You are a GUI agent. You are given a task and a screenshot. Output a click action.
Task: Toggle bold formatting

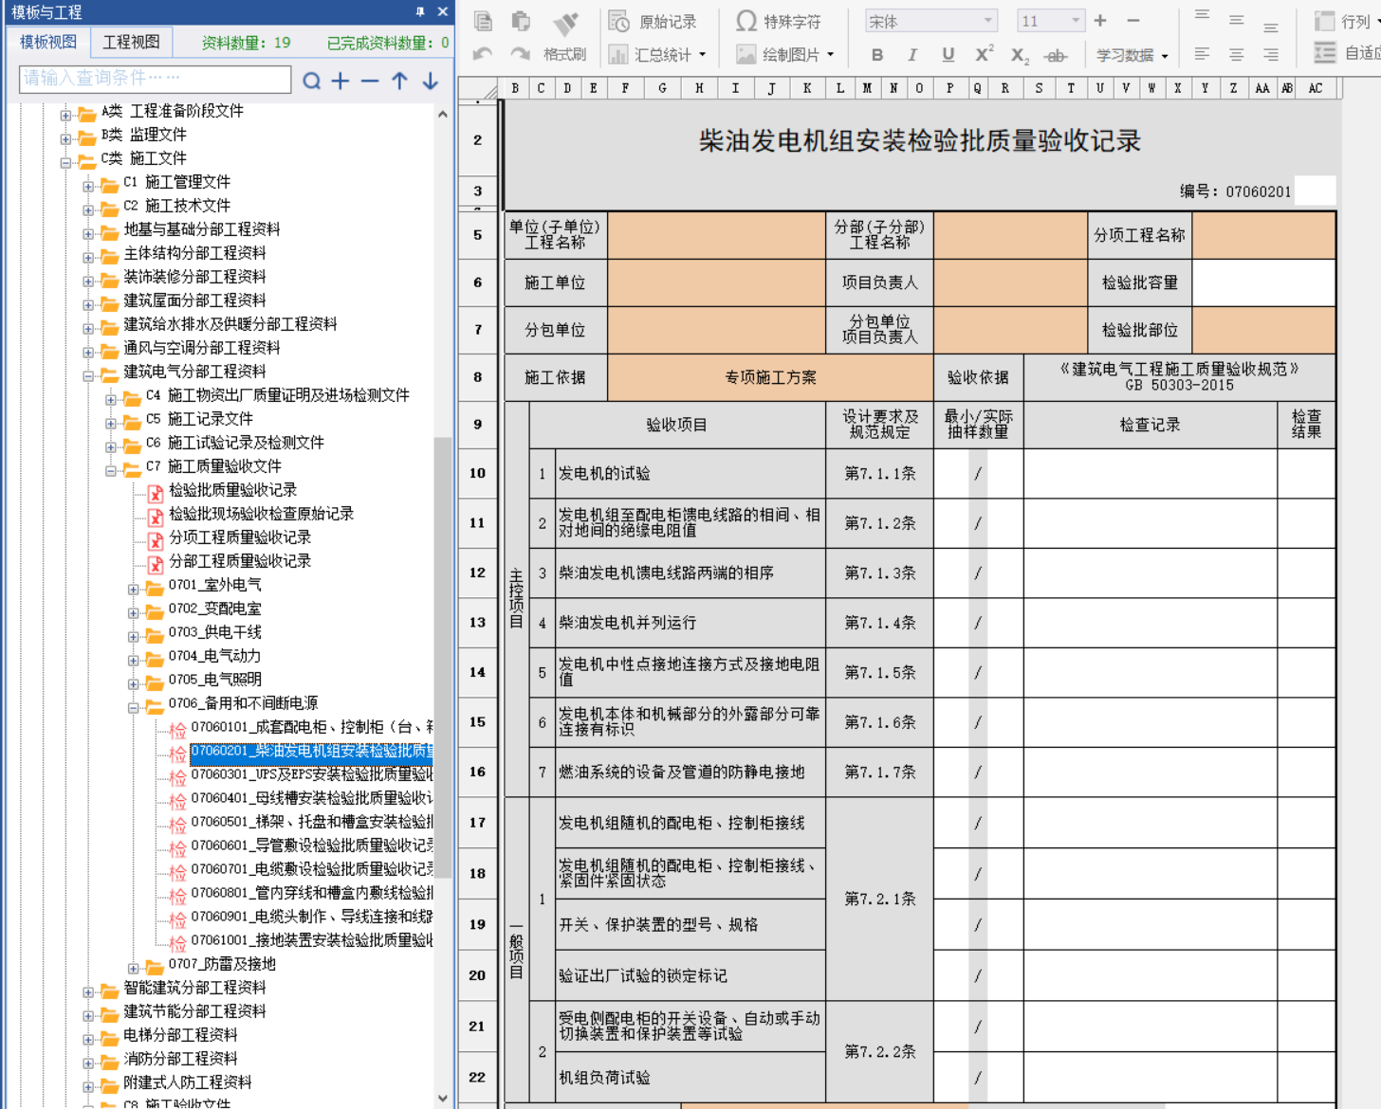877,55
